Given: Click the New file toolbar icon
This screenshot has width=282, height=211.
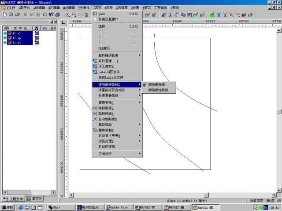Looking at the screenshot, I should coord(4,15).
